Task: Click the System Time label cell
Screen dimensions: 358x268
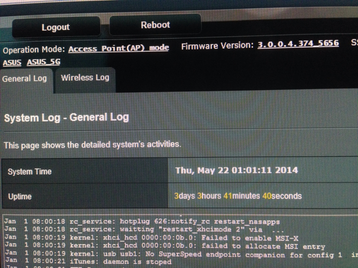Action: click(x=85, y=171)
